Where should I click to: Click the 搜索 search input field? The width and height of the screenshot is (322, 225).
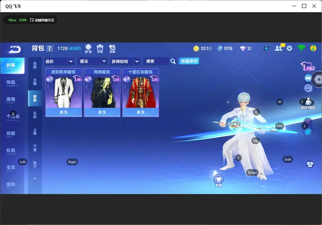(157, 61)
